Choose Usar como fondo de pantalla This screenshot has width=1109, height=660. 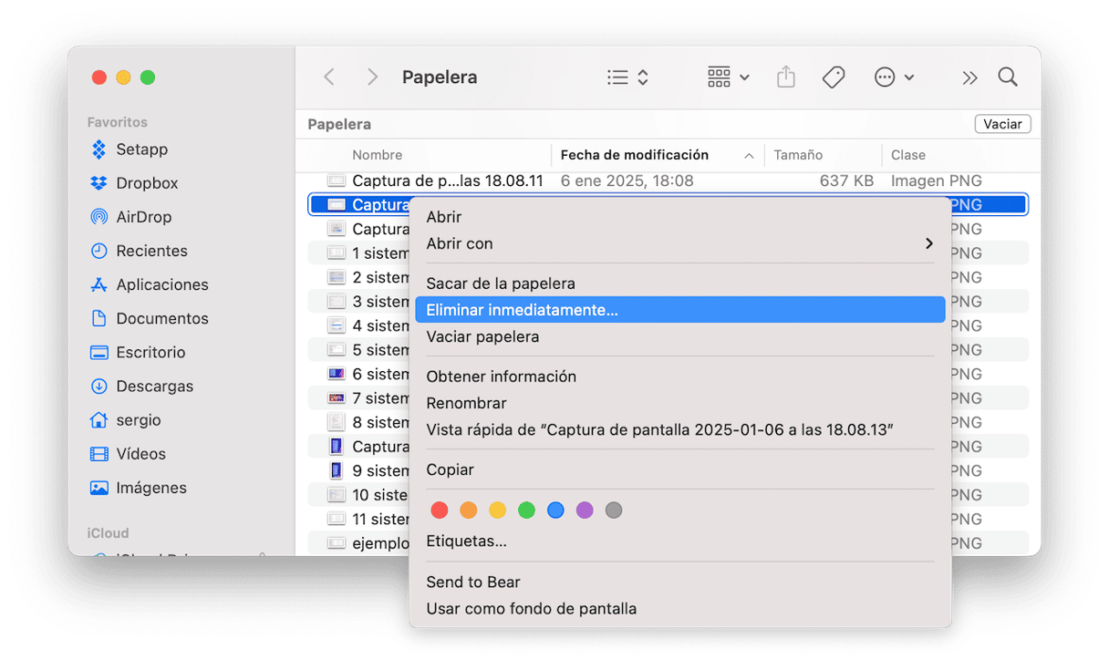[x=679, y=608]
